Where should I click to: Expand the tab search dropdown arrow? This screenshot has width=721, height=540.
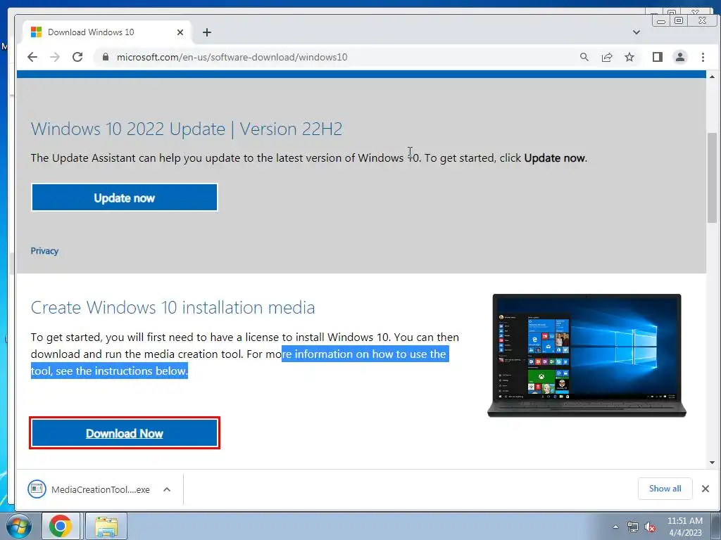pyautogui.click(x=637, y=32)
